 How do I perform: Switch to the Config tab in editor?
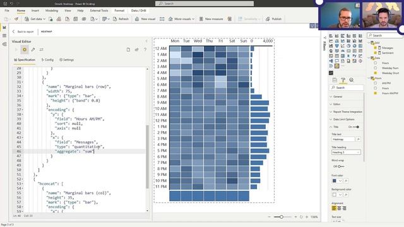click(x=47, y=60)
